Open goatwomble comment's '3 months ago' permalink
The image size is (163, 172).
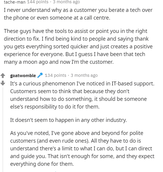pos(84,75)
